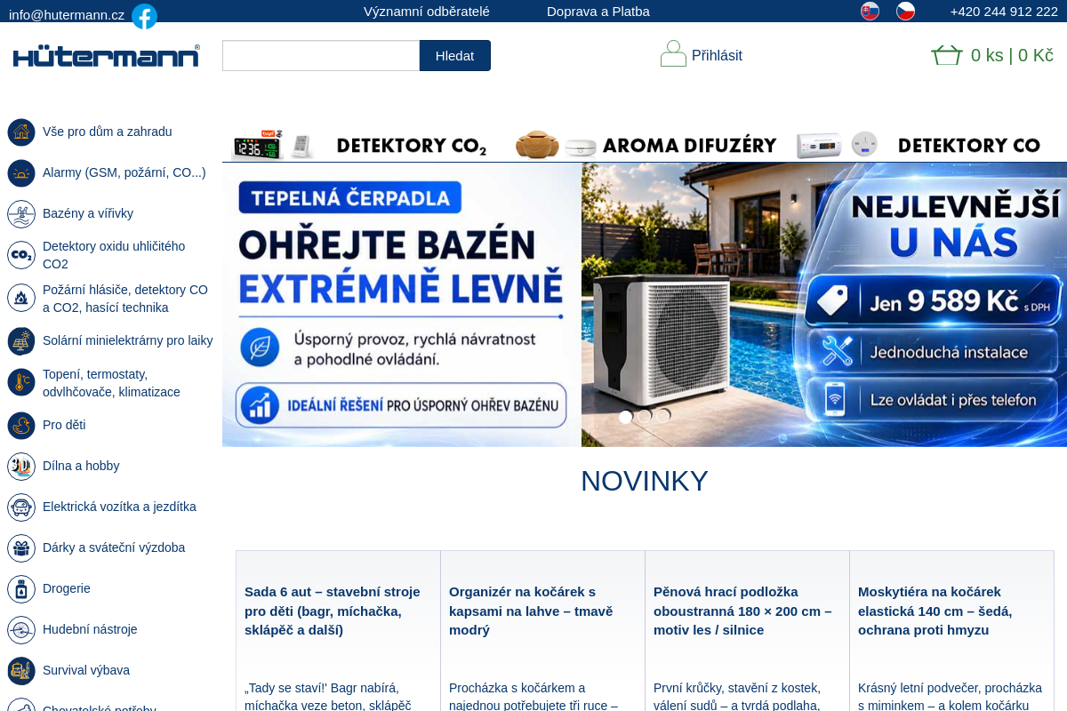
Task: Click the CO2 icon in sidebar
Action: click(x=21, y=255)
